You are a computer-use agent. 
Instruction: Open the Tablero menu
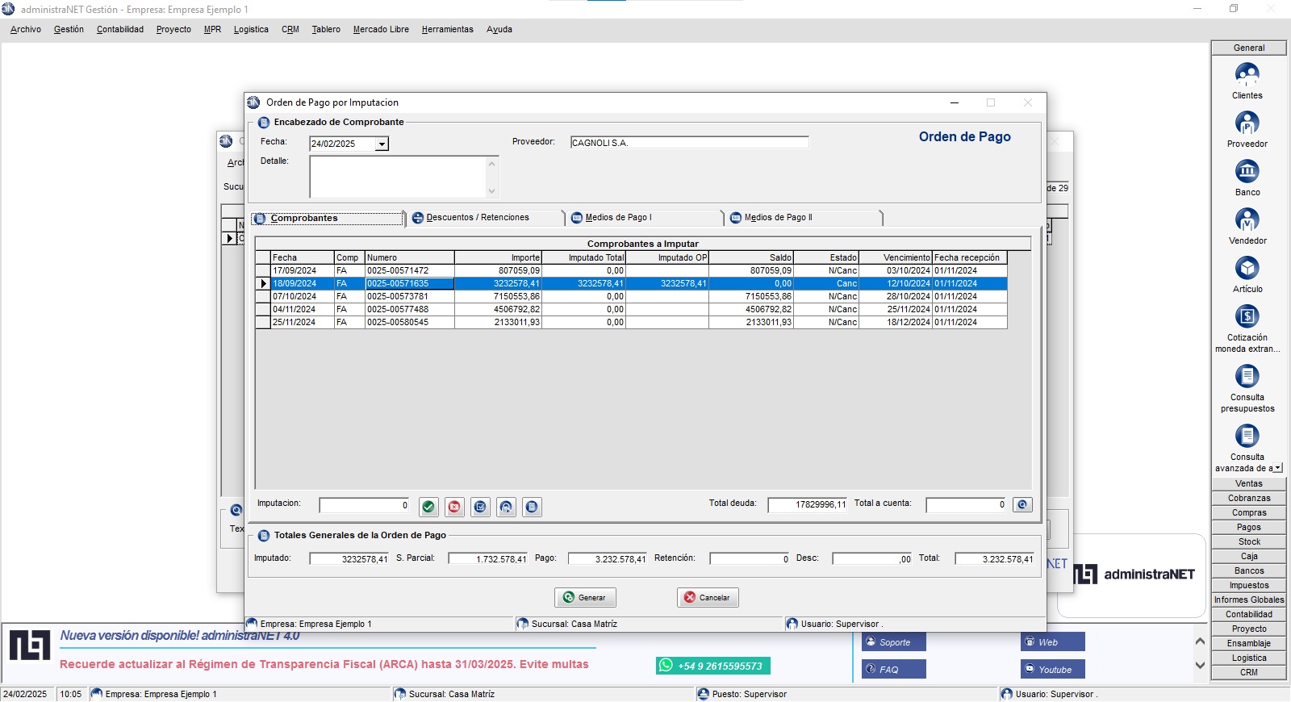[x=326, y=29]
